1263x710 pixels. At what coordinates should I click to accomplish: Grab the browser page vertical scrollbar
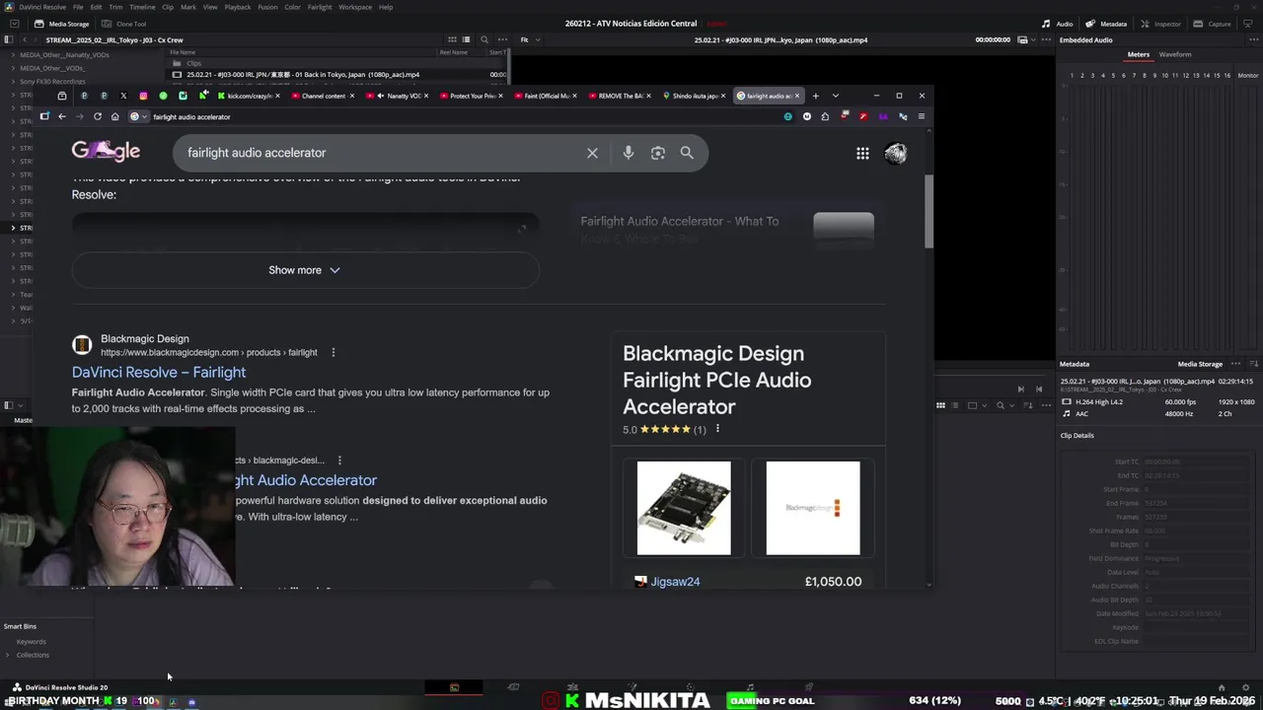point(929,212)
